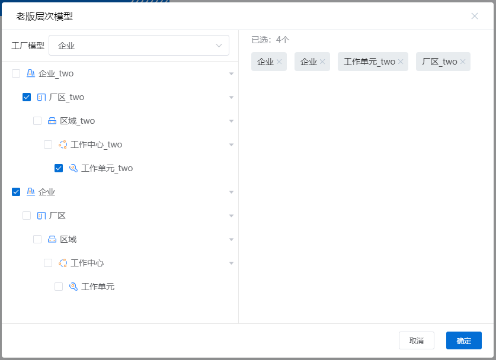Select the 区域_two tree label
This screenshot has height=360, width=496.
click(78, 121)
